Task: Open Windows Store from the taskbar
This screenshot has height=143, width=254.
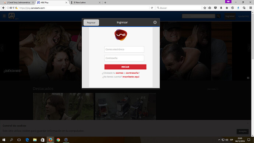Action: tap(43, 140)
